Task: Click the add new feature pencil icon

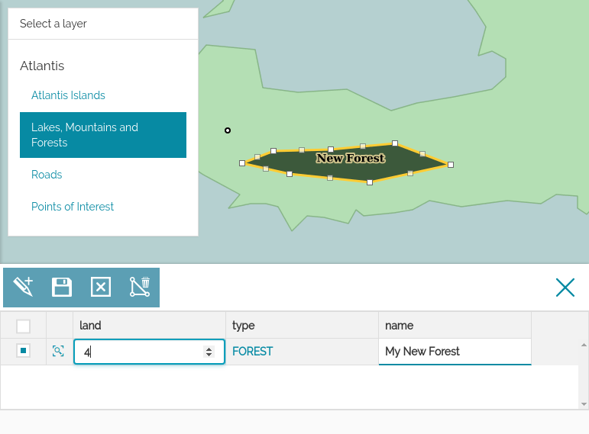Action: (x=23, y=287)
